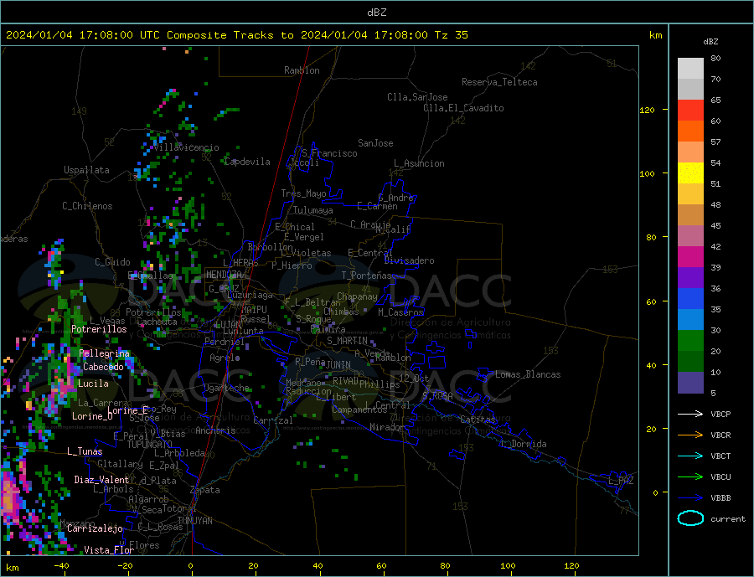Click the orange VBCR arrow in legend

click(x=690, y=435)
